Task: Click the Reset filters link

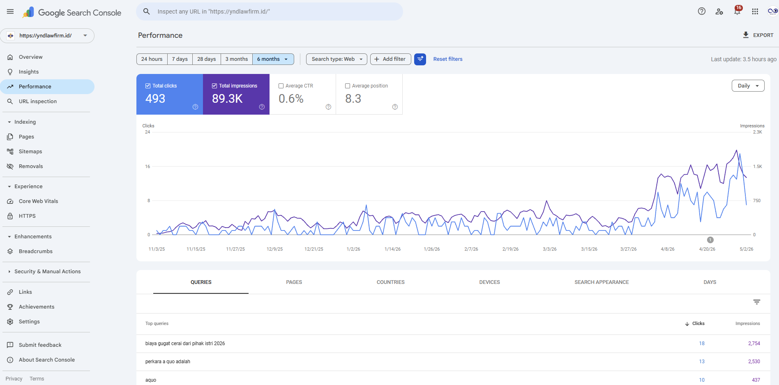Action: 448,59
